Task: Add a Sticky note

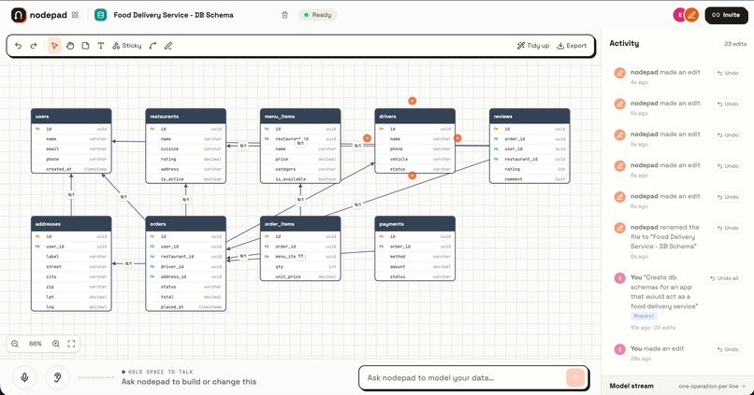Action: tap(127, 46)
